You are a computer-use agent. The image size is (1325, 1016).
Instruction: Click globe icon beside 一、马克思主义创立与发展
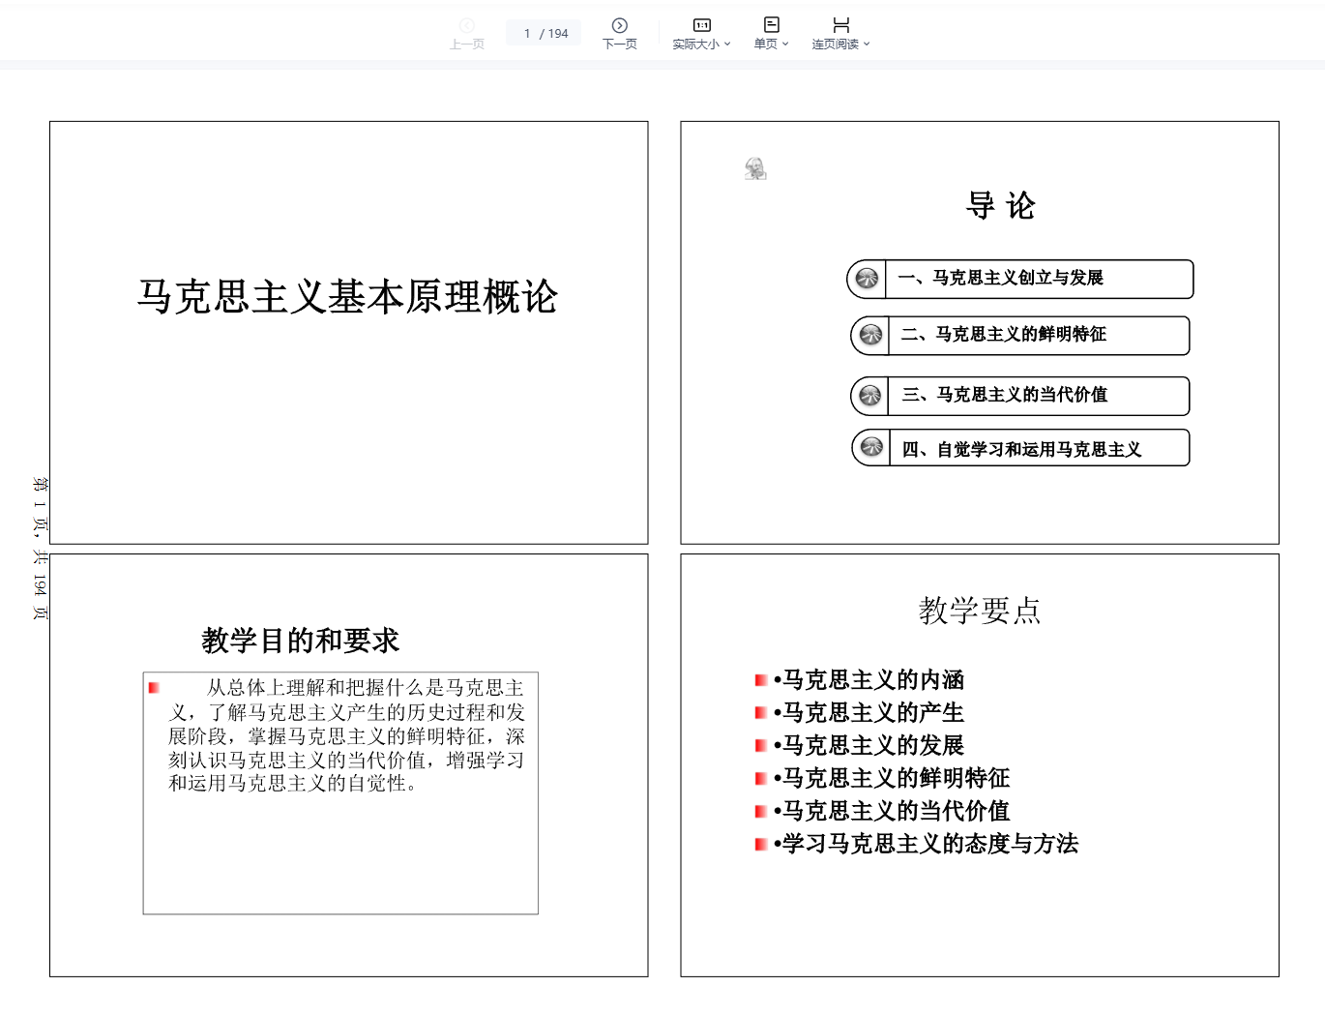[x=868, y=279]
